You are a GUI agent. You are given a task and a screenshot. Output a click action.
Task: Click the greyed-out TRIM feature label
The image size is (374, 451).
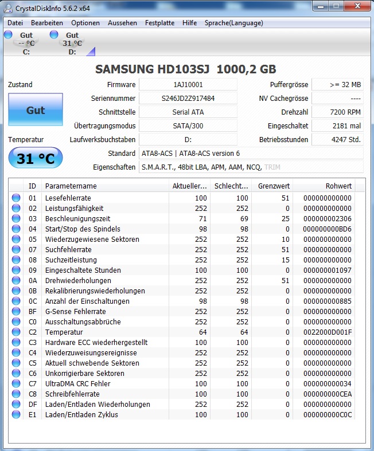click(272, 167)
